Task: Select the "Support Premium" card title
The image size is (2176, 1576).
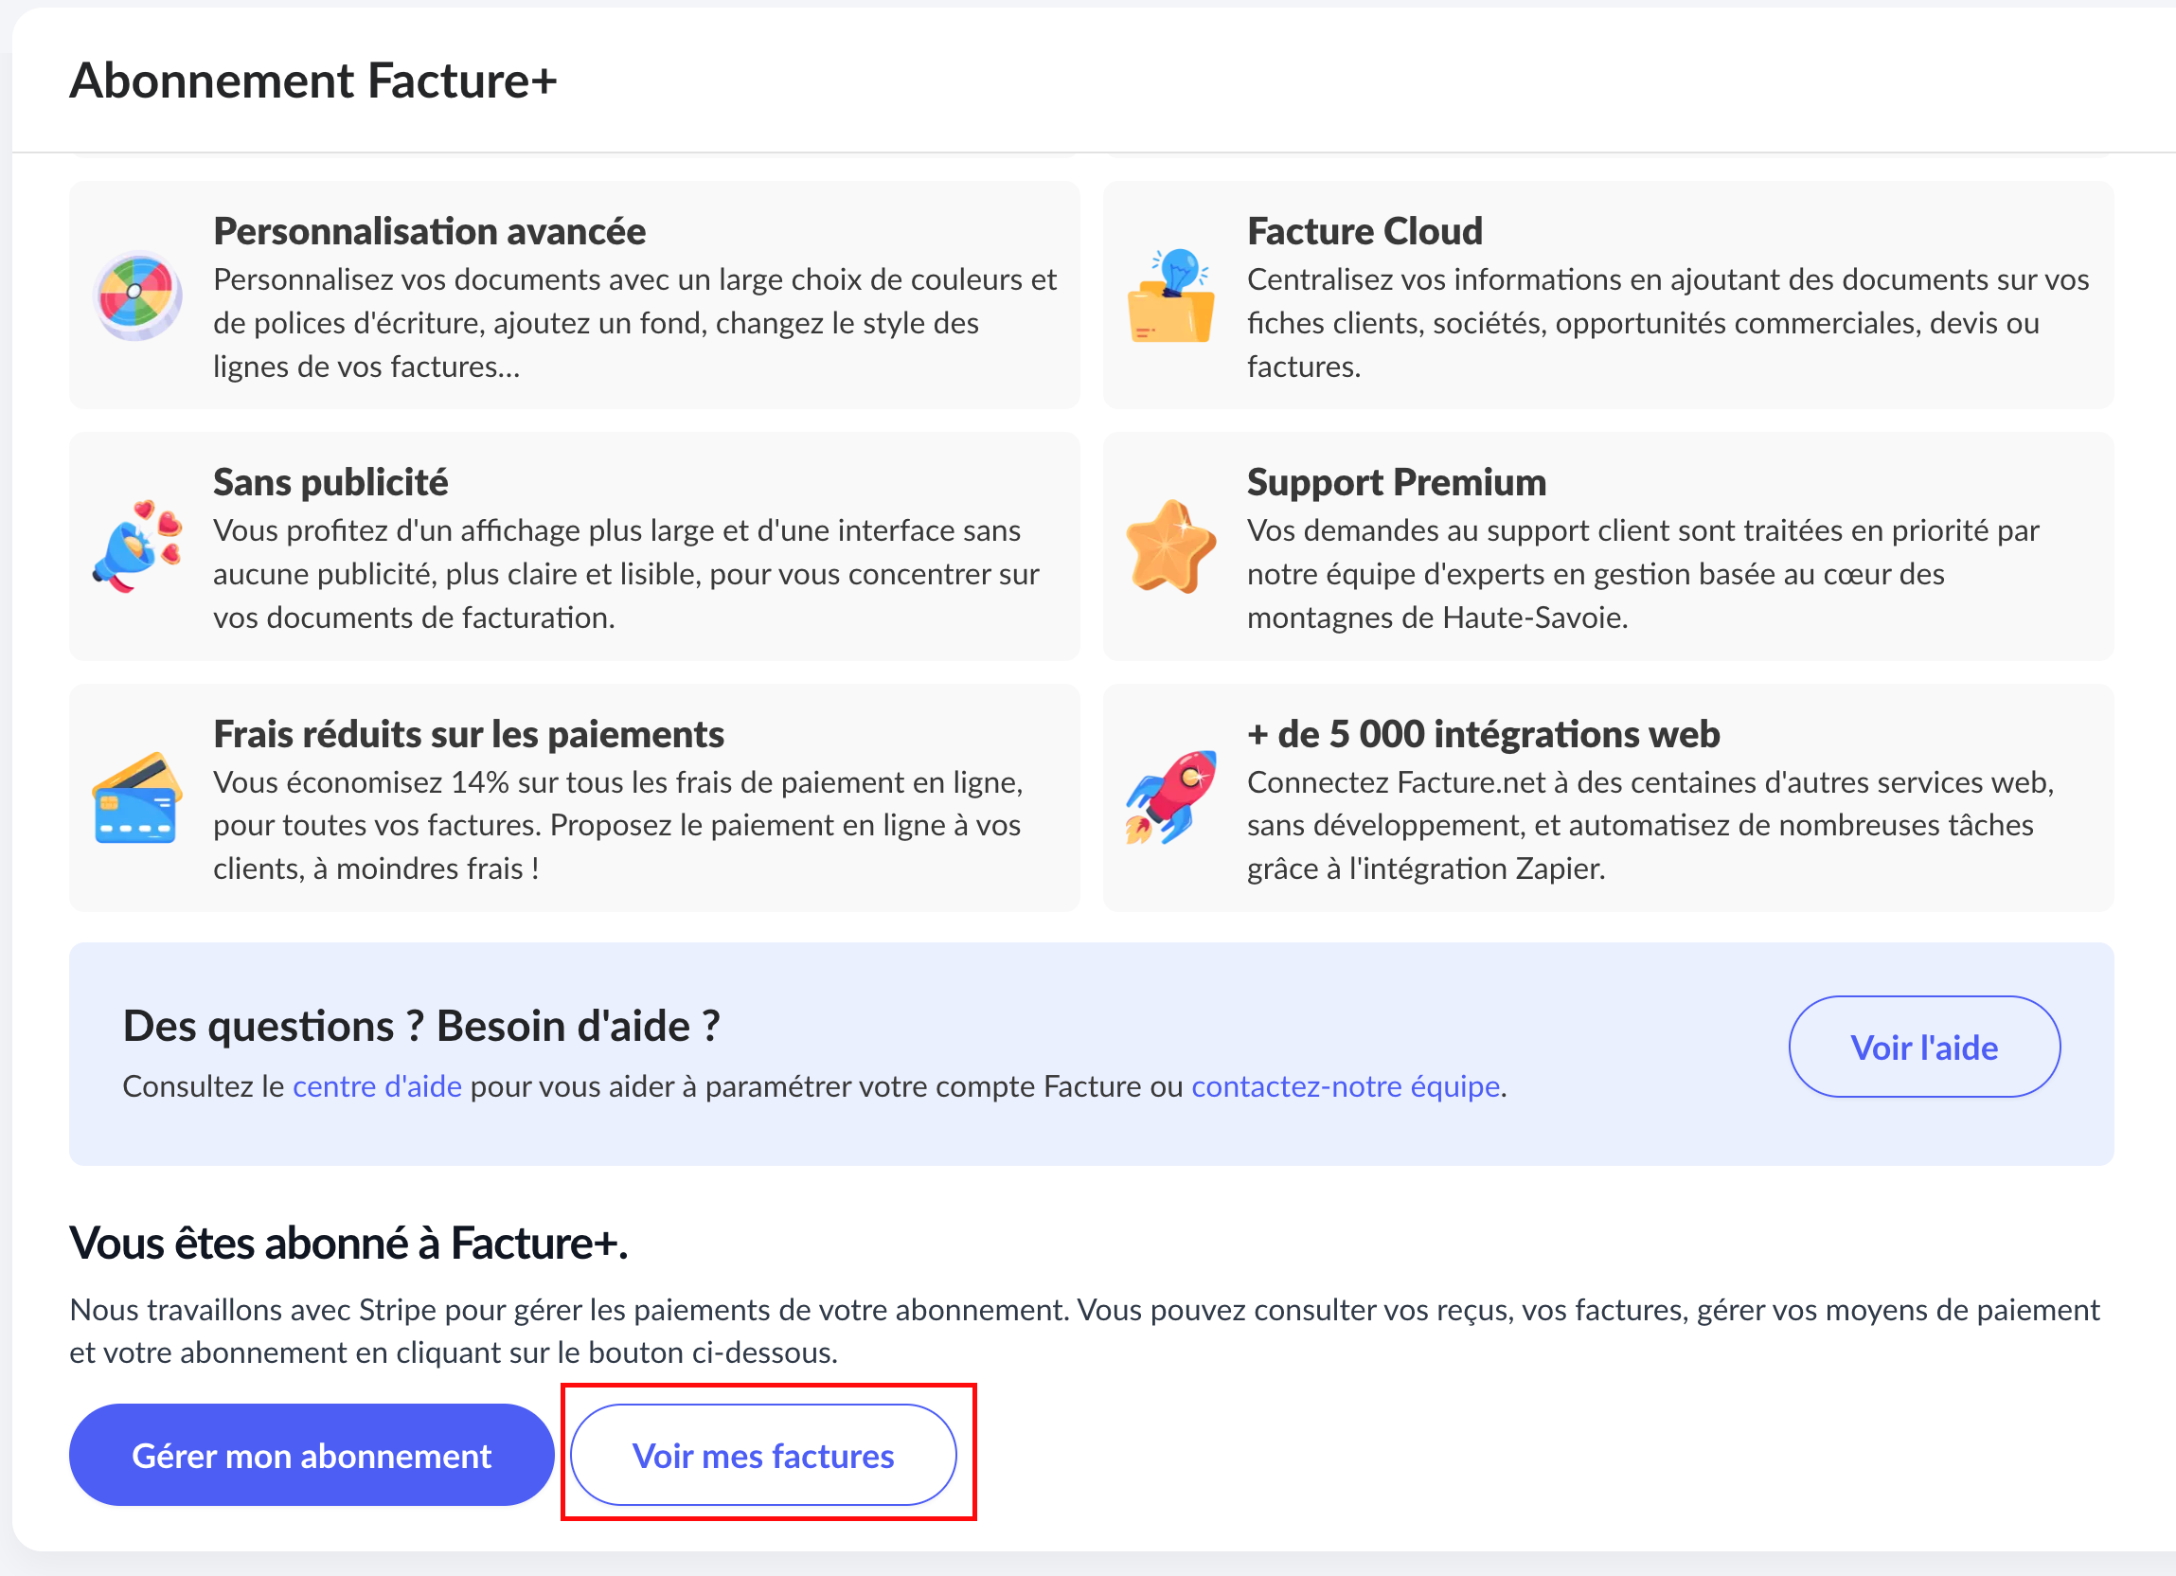Action: (x=1396, y=482)
